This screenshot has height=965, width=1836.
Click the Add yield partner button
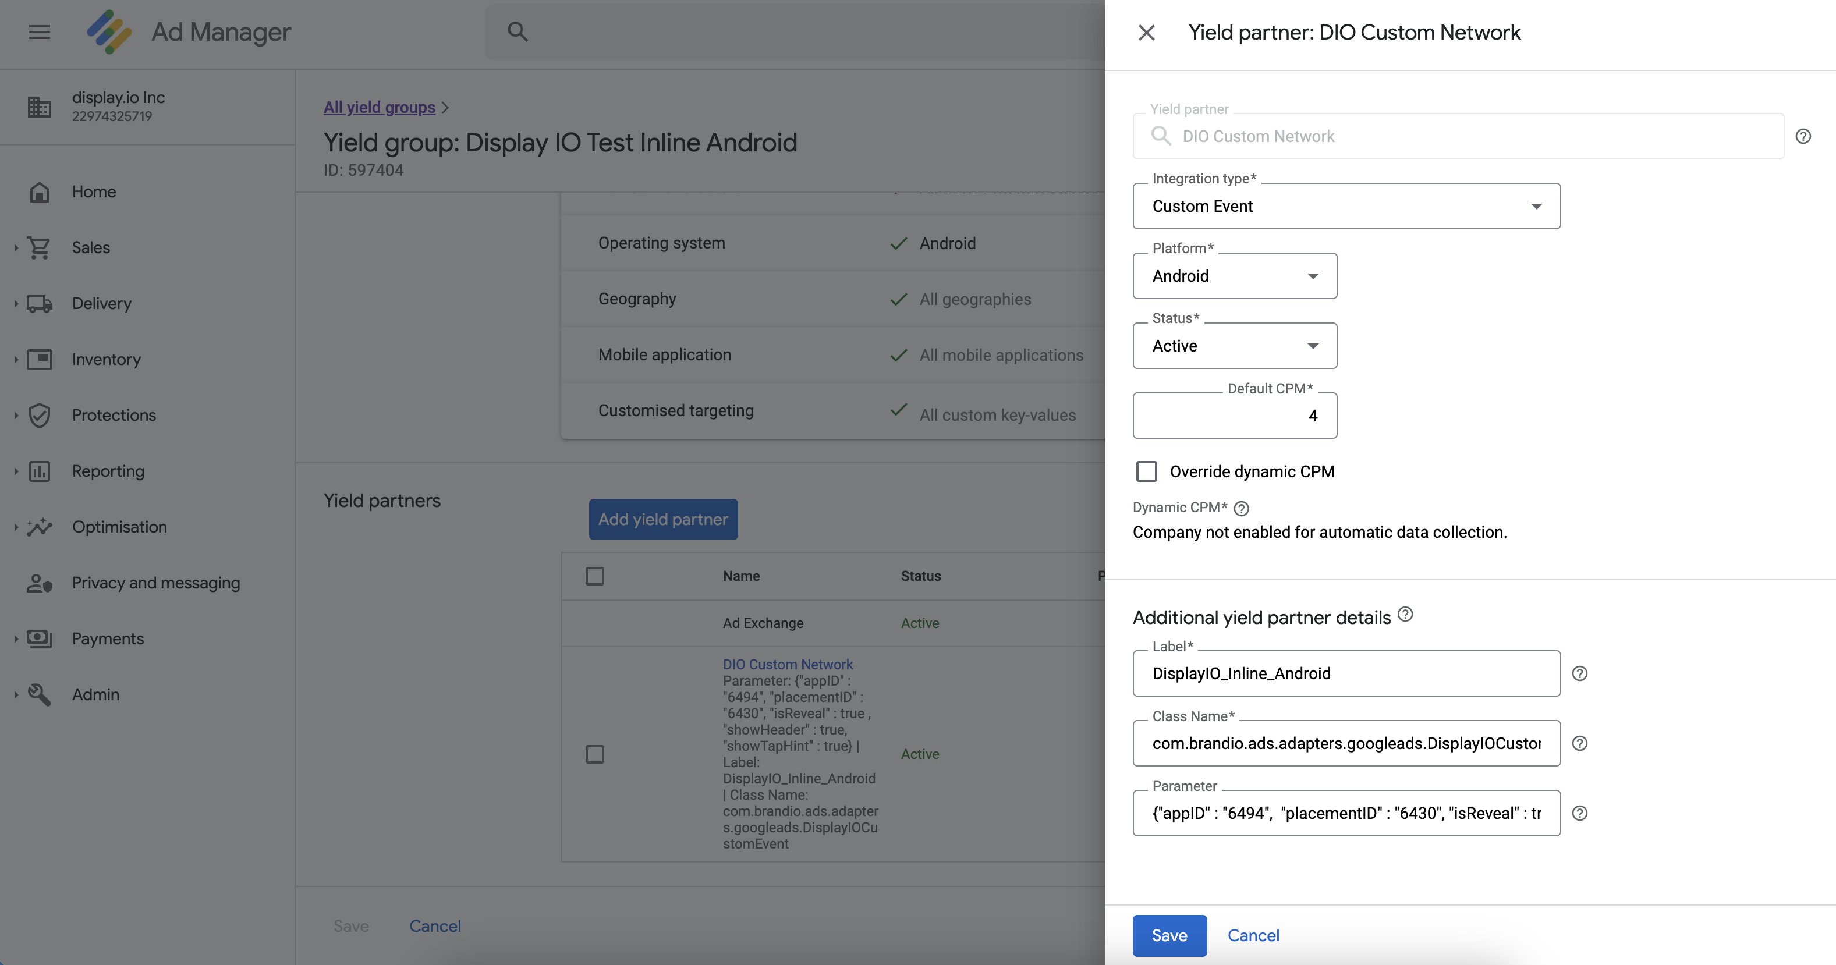click(663, 519)
